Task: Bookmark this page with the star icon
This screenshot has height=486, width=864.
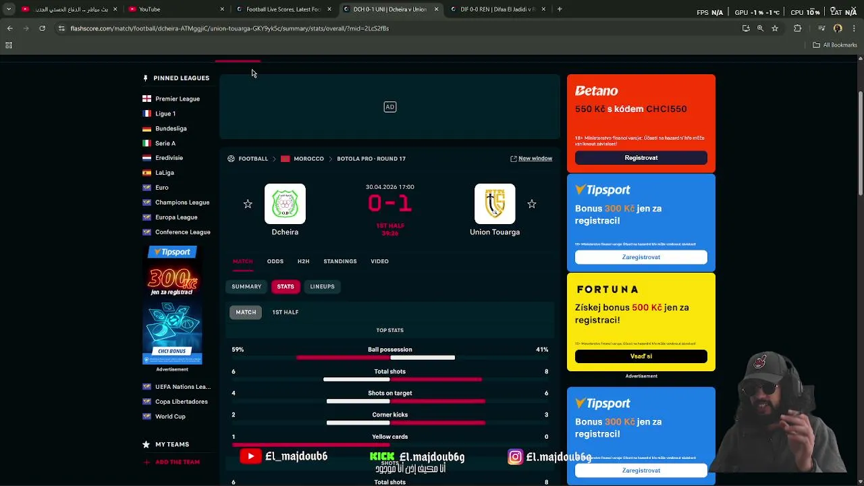Action: (775, 28)
